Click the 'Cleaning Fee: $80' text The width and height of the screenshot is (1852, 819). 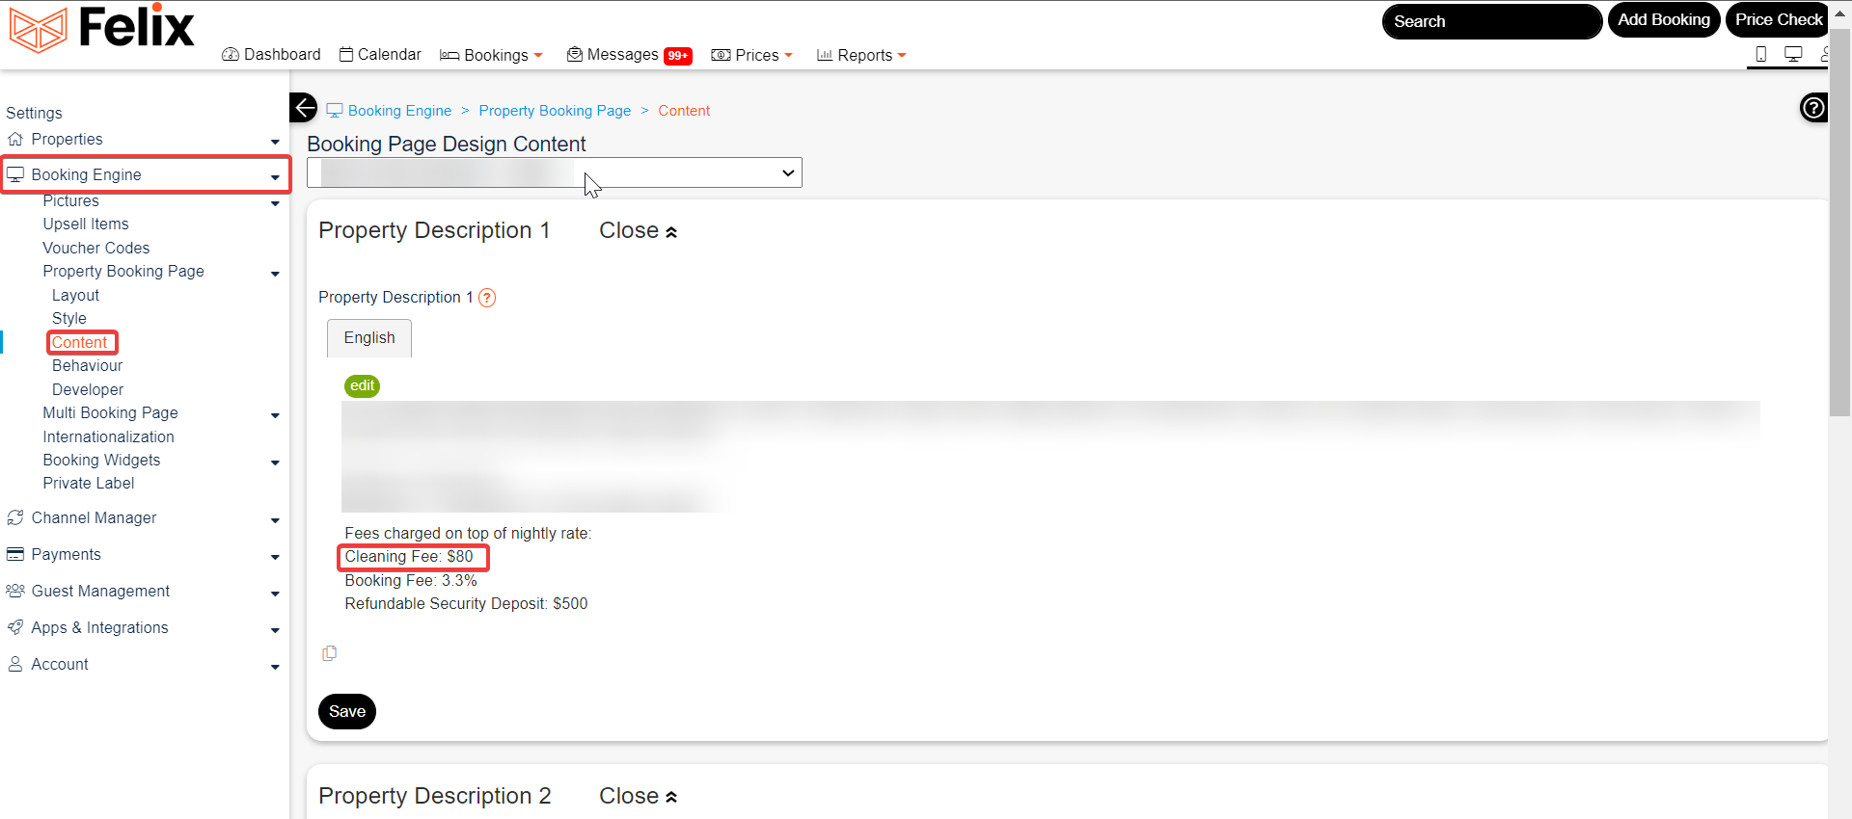coord(409,557)
